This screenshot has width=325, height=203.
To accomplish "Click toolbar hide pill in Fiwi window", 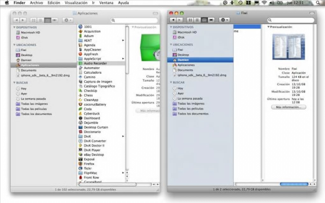I will 312,13.
